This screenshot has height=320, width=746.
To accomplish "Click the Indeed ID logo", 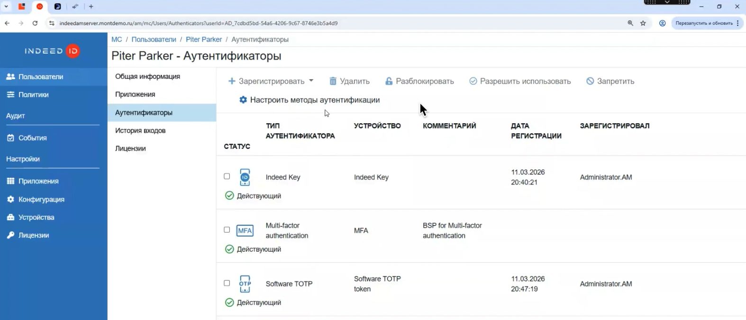I will (x=52, y=51).
